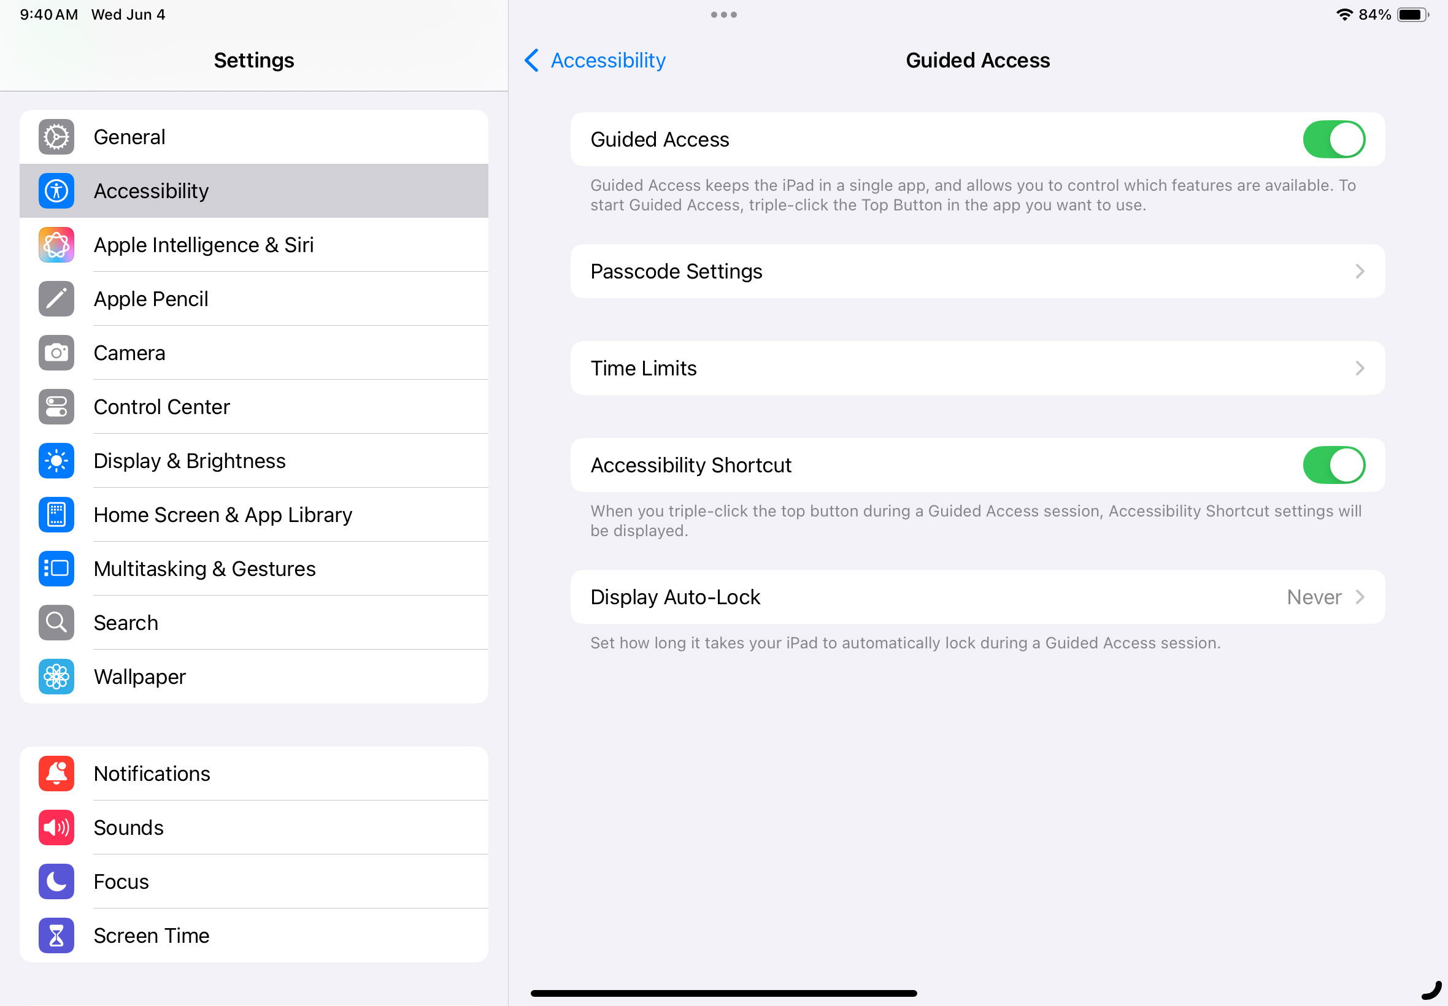Disable the Accessibility Shortcut switch
Image resolution: width=1448 pixels, height=1006 pixels.
coord(1334,465)
